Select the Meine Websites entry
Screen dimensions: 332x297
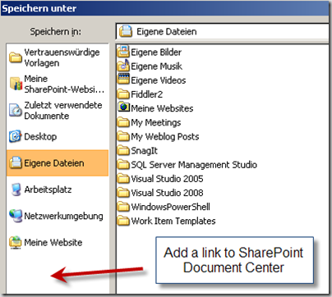(x=162, y=108)
